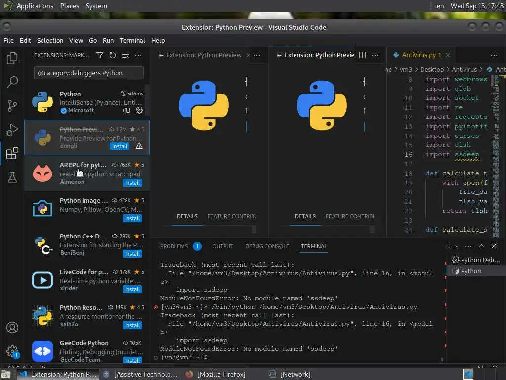
Task: Select the Python terminal entry
Action: point(476,271)
